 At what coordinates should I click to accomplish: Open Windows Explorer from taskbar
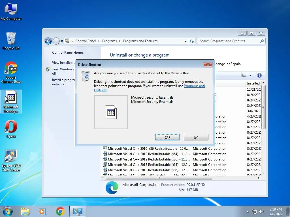click(25, 211)
